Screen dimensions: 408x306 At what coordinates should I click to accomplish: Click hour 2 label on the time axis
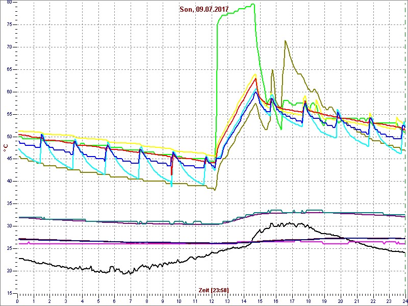coord(49,300)
